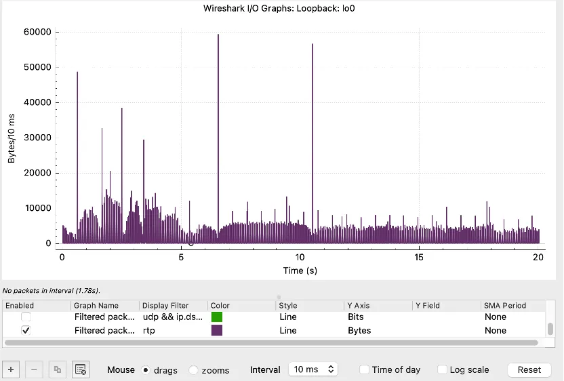
Task: Pick the purple rtp color swatch
Action: point(217,330)
